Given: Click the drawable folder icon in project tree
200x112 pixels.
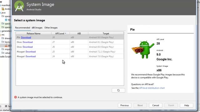Looking at the screenshot, I should [3, 38].
